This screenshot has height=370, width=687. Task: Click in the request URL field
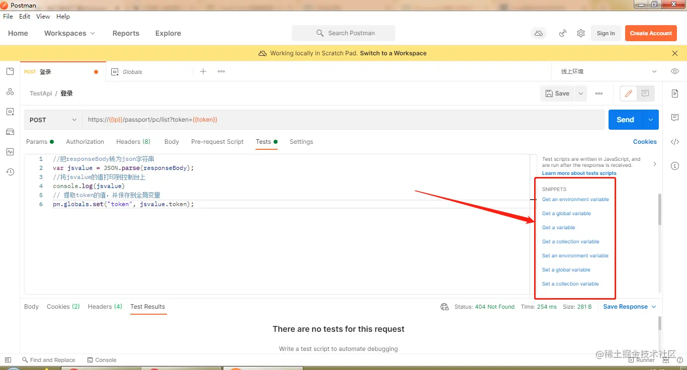coord(343,120)
